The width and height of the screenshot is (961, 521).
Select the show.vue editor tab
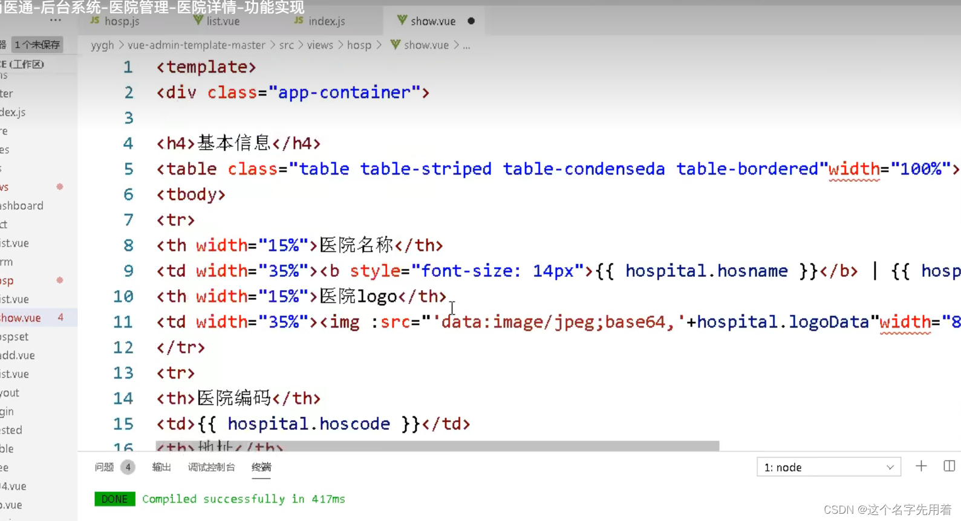[433, 21]
